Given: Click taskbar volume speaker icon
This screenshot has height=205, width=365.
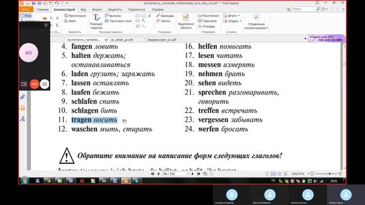Looking at the screenshot, I should pyautogui.click(x=315, y=181).
